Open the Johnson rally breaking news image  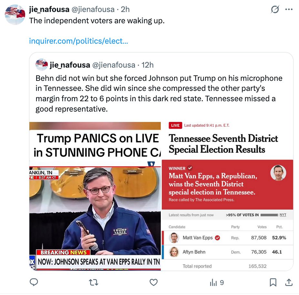[x=95, y=196]
